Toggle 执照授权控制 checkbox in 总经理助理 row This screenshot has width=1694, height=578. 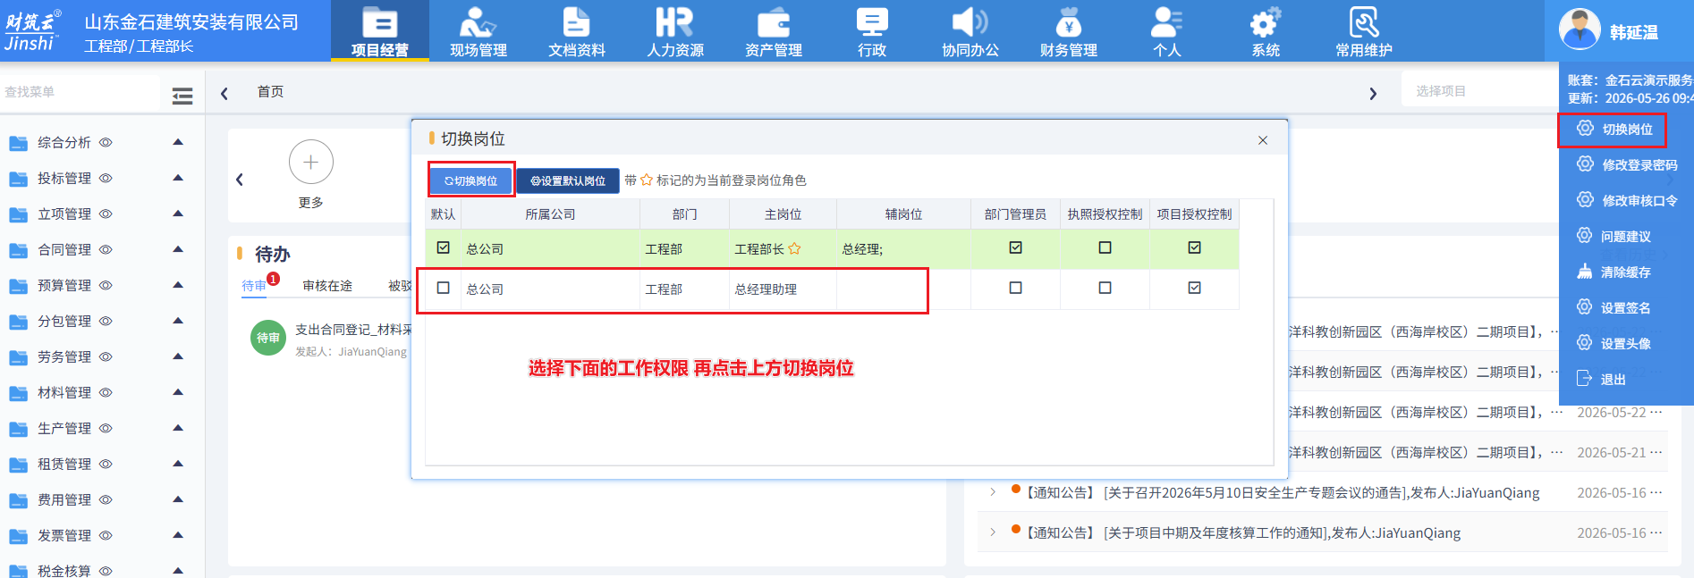pos(1105,288)
